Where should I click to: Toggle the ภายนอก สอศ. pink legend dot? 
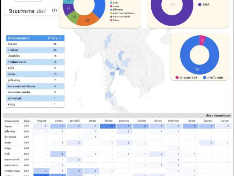pyautogui.click(x=177, y=77)
